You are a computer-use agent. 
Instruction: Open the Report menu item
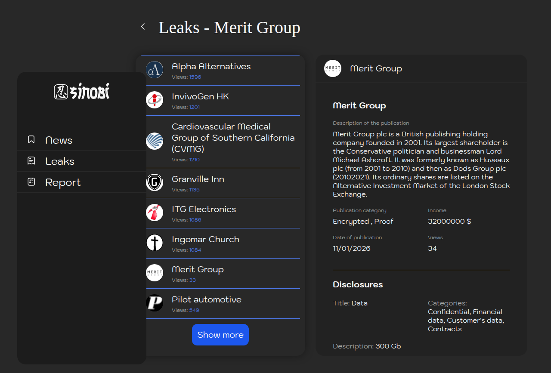(63, 182)
